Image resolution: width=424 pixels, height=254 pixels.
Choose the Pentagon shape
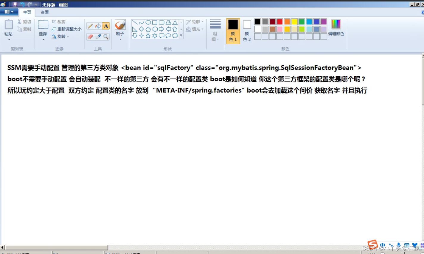148,29
